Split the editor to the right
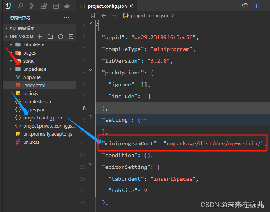This screenshot has width=270, height=212. [257, 6]
